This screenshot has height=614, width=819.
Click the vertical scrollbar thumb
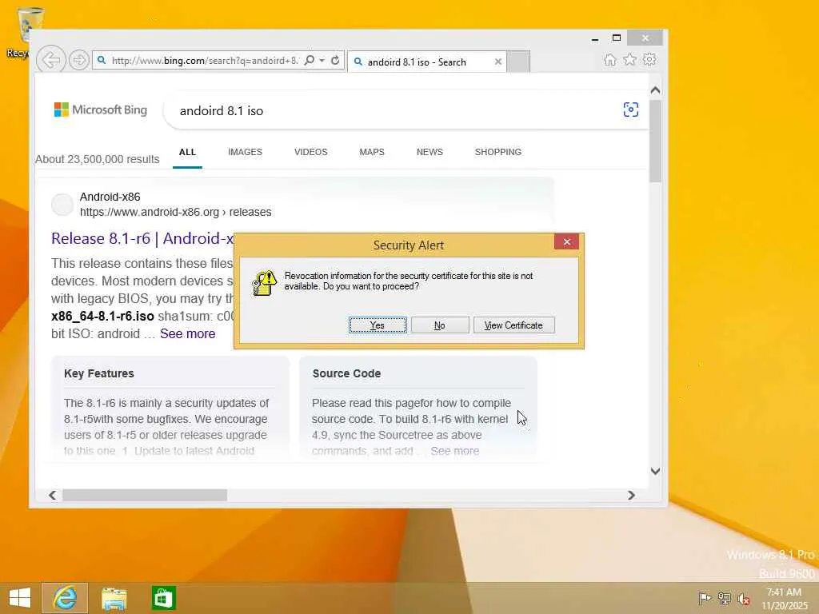[x=656, y=141]
